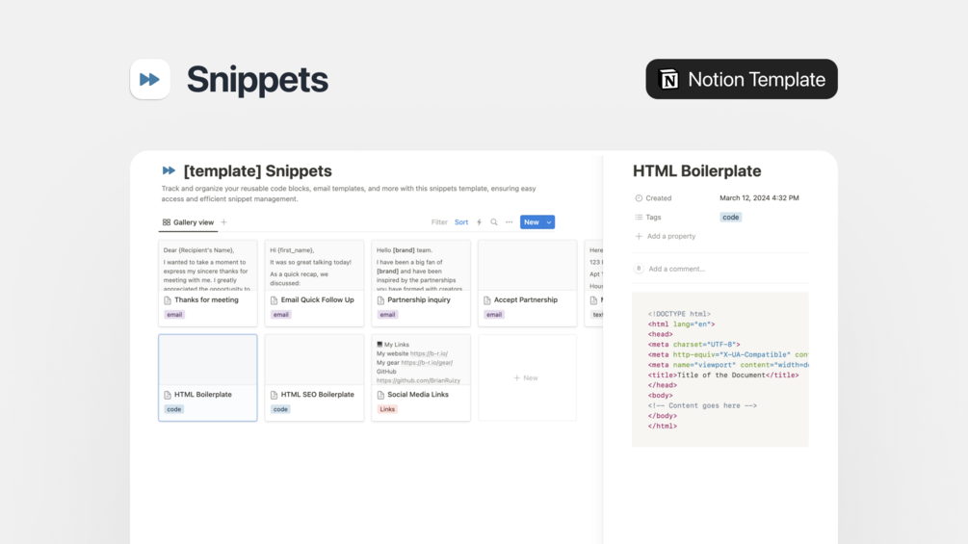Click the Snippets fast-forward logo in banner
Screen dimensions: 968x544
click(x=150, y=80)
